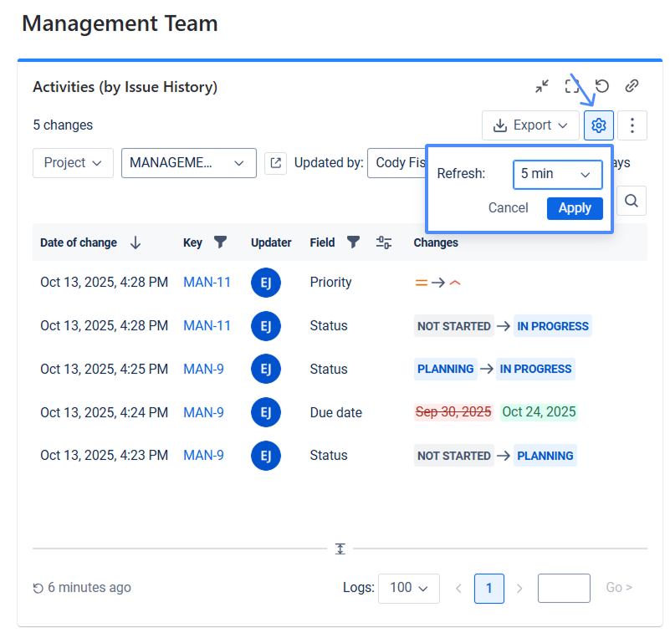Copy the gadget link icon
This screenshot has width=670, height=638.
632,86
